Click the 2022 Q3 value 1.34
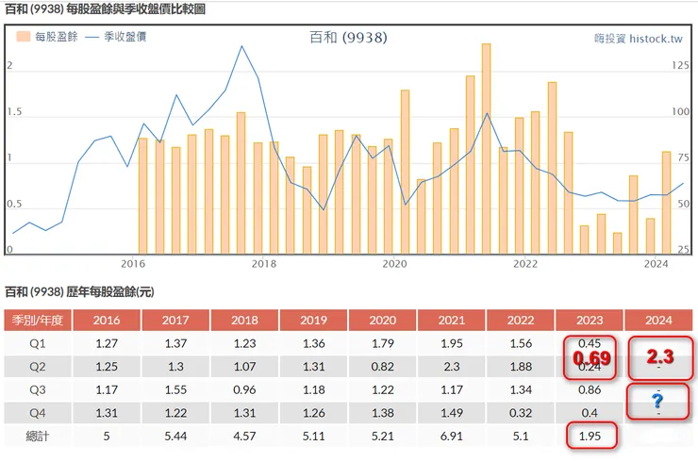The width and height of the screenshot is (698, 462). point(521,390)
